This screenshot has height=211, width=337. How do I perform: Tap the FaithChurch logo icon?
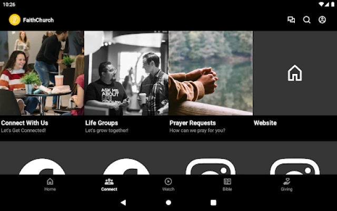click(15, 20)
